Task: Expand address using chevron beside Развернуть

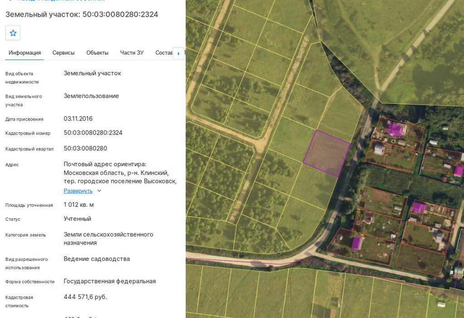Action: (x=99, y=191)
